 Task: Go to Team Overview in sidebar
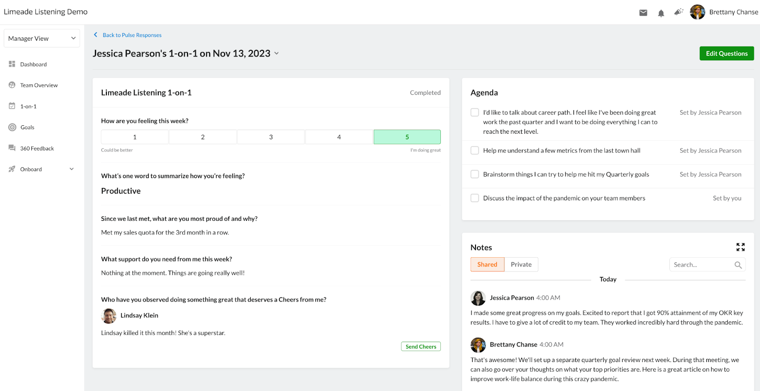[39, 85]
